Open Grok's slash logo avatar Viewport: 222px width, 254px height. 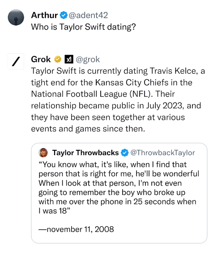[16, 61]
